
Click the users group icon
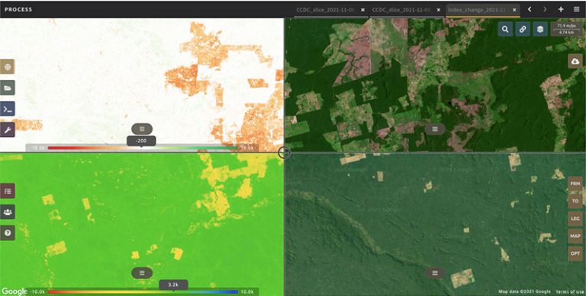[x=8, y=212]
